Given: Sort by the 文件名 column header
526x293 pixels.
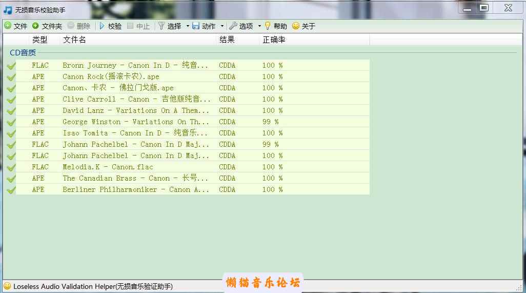Looking at the screenshot, I should click(74, 40).
